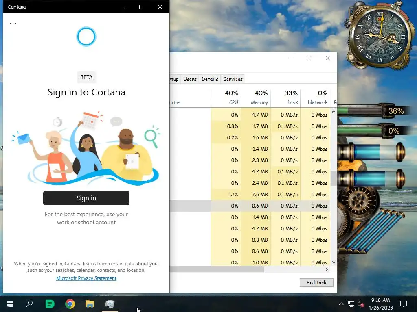Click the lower blue tube gadget meter
Image resolution: width=417 pixels, height=312 pixels.
(371, 178)
